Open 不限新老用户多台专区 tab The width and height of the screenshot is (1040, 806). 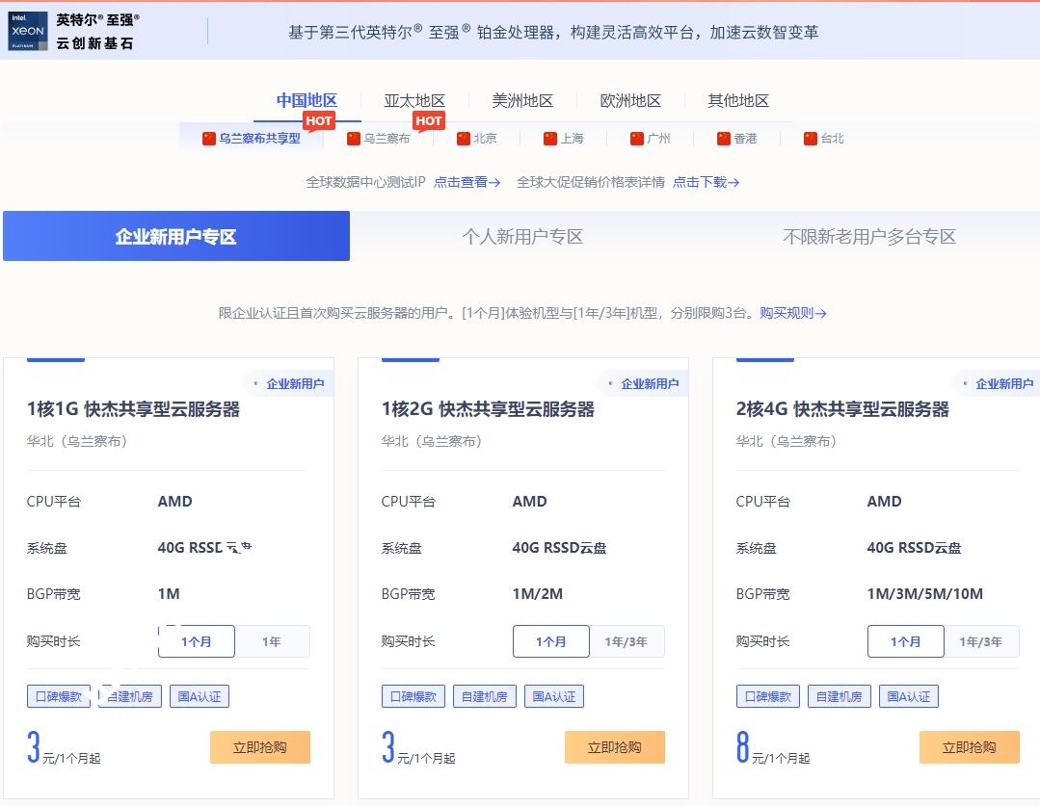[x=869, y=237]
